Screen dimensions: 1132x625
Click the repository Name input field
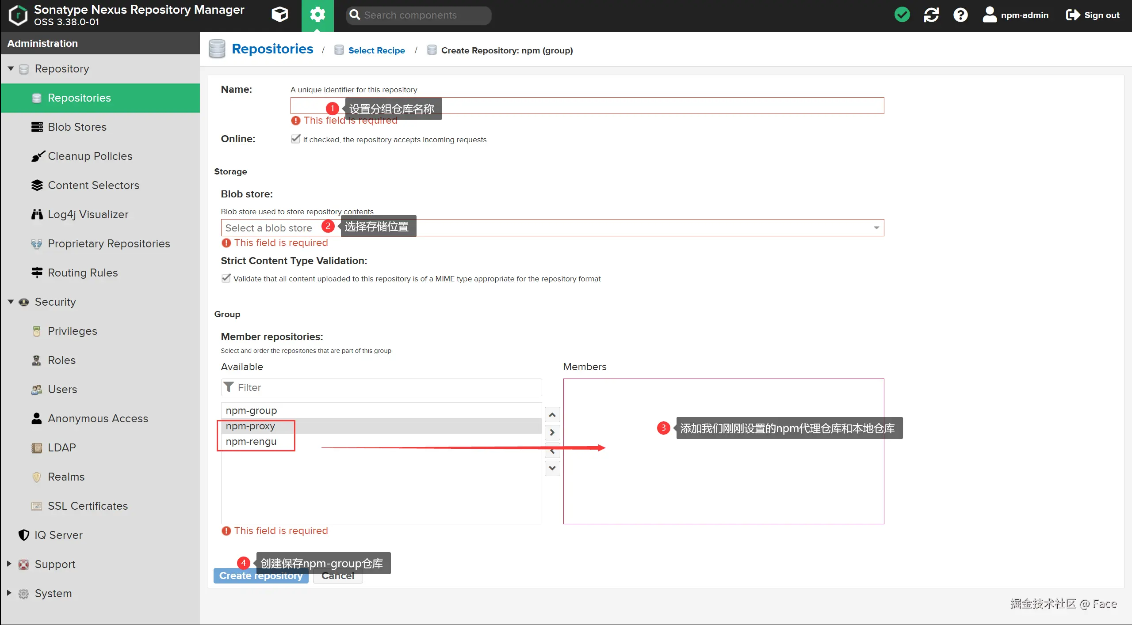coord(619,106)
